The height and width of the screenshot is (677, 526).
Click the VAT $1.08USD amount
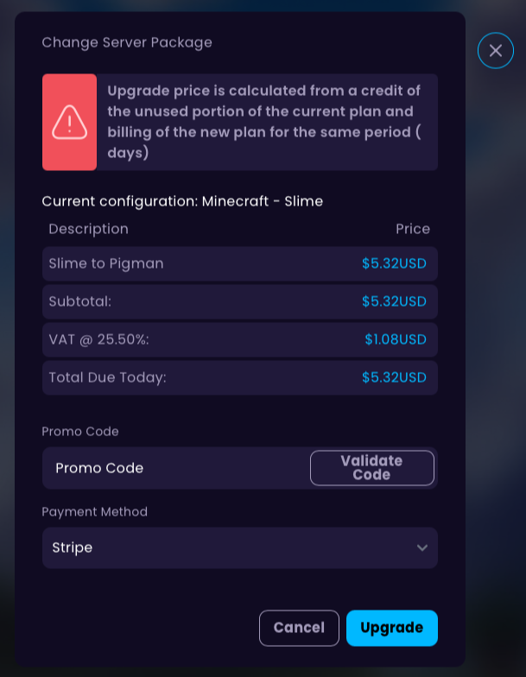click(x=396, y=339)
